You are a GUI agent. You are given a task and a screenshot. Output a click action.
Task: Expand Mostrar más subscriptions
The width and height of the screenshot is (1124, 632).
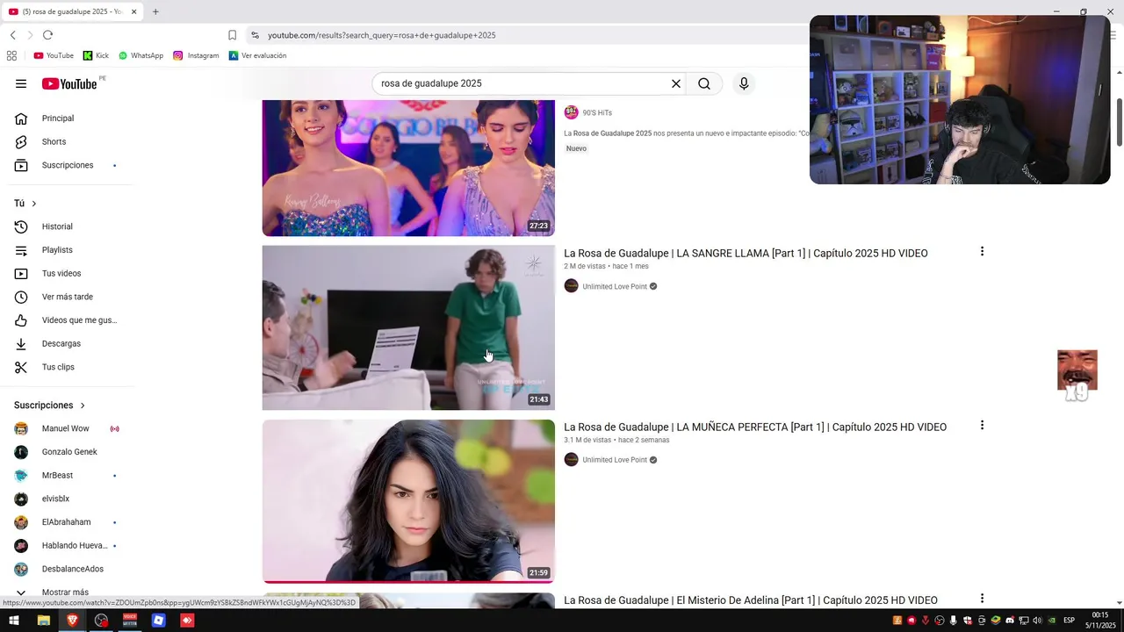(x=67, y=592)
